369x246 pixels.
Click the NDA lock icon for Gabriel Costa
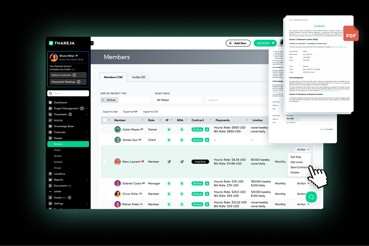182,183
